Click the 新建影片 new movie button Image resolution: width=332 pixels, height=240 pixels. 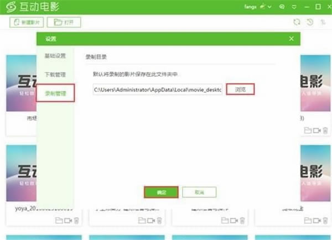click(27, 22)
